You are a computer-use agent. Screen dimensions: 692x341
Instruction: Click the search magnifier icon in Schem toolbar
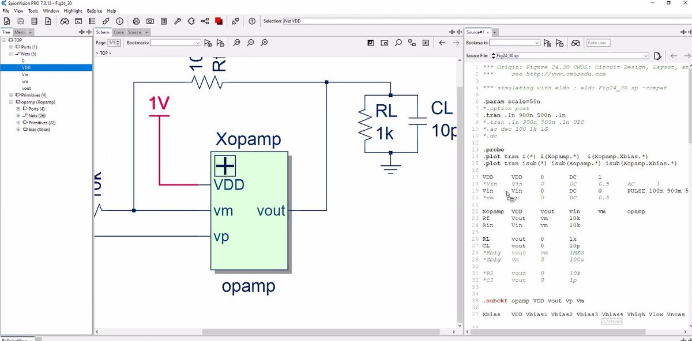[398, 43]
